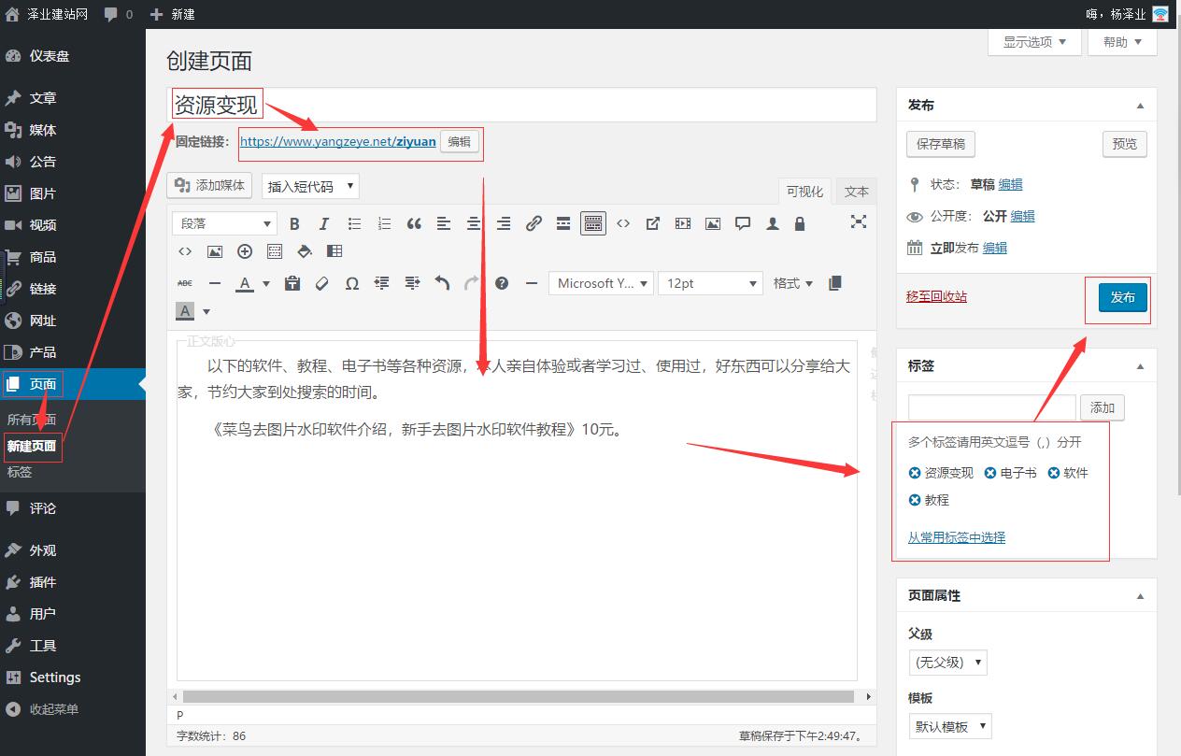Insert a table with the grid icon
This screenshot has height=756, width=1181.
(334, 251)
